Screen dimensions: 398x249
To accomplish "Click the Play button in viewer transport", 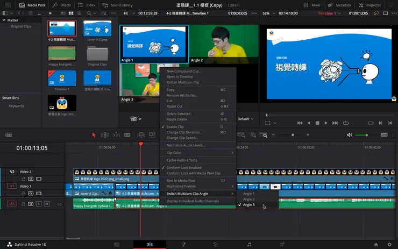I will tap(326, 123).
